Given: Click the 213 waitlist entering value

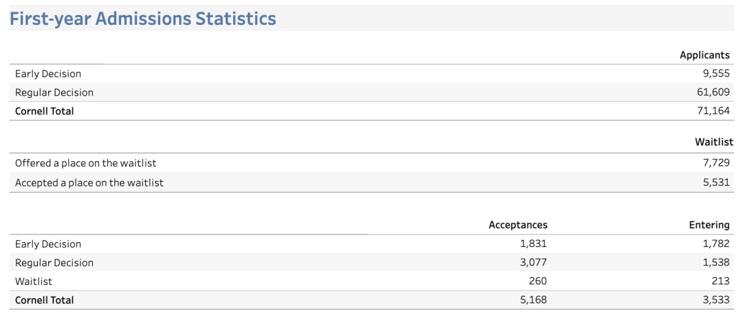Looking at the screenshot, I should coord(720,281).
